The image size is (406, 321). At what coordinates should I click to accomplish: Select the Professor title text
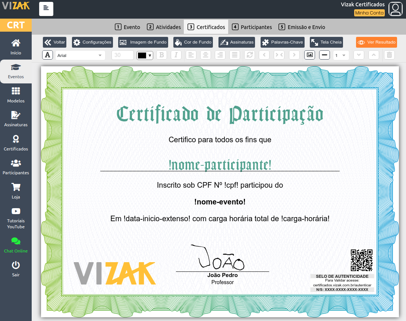pyautogui.click(x=223, y=282)
